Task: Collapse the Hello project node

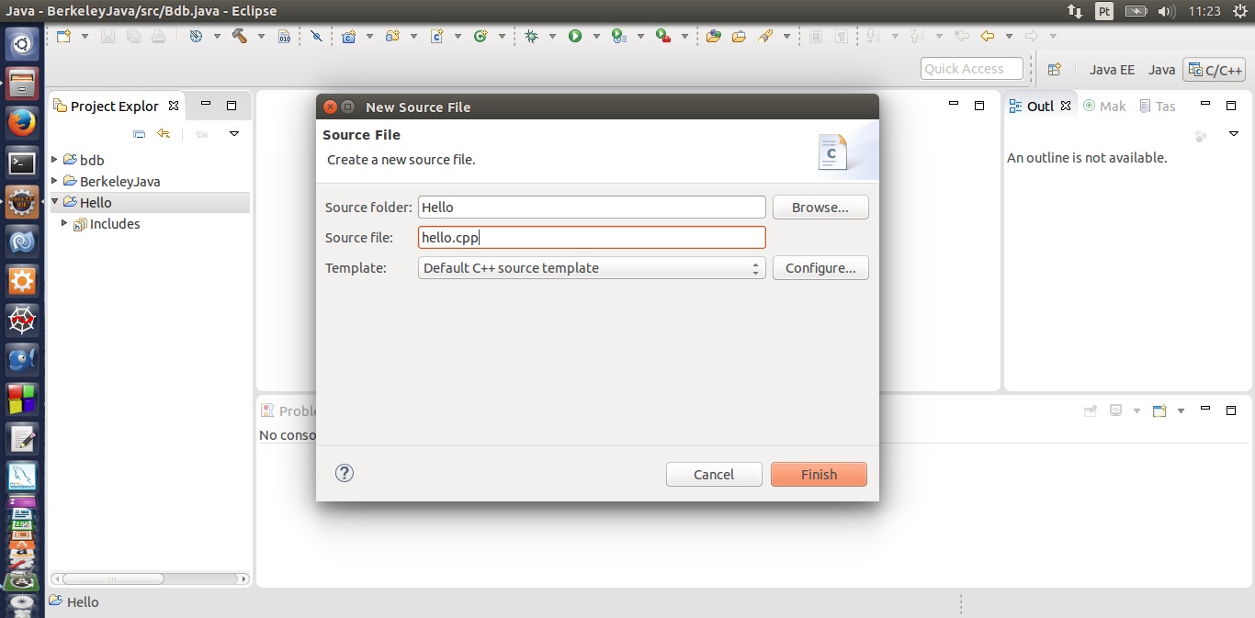Action: coord(55,202)
